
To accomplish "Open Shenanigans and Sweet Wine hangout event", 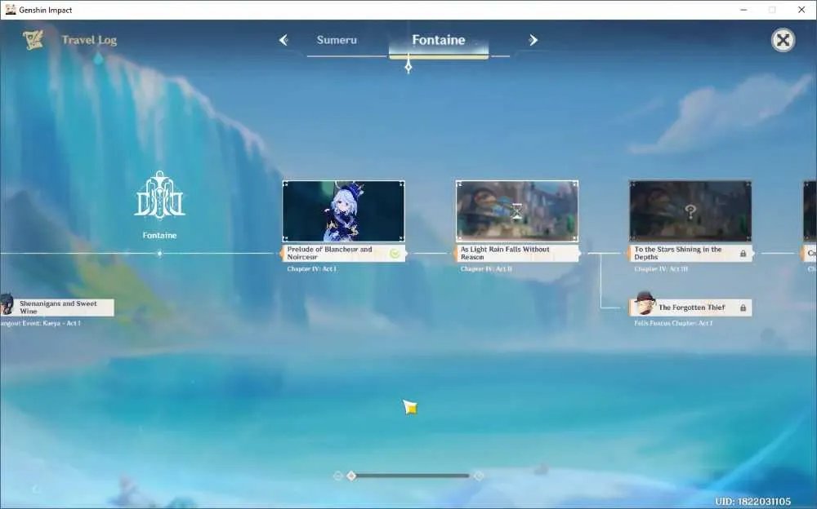I will point(57,307).
